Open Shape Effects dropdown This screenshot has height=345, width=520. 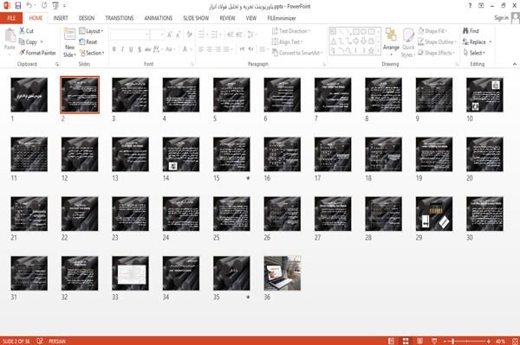point(437,53)
